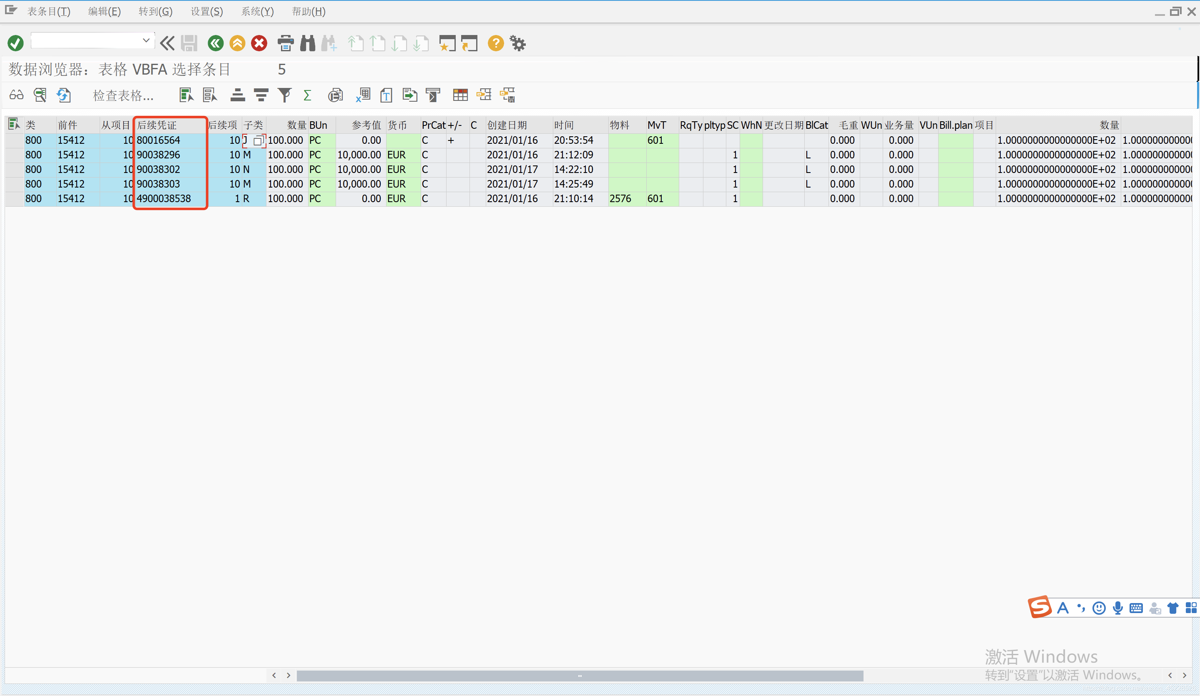Click the Sort Ascending icon
Image resolution: width=1200 pixels, height=696 pixels.
[x=237, y=95]
